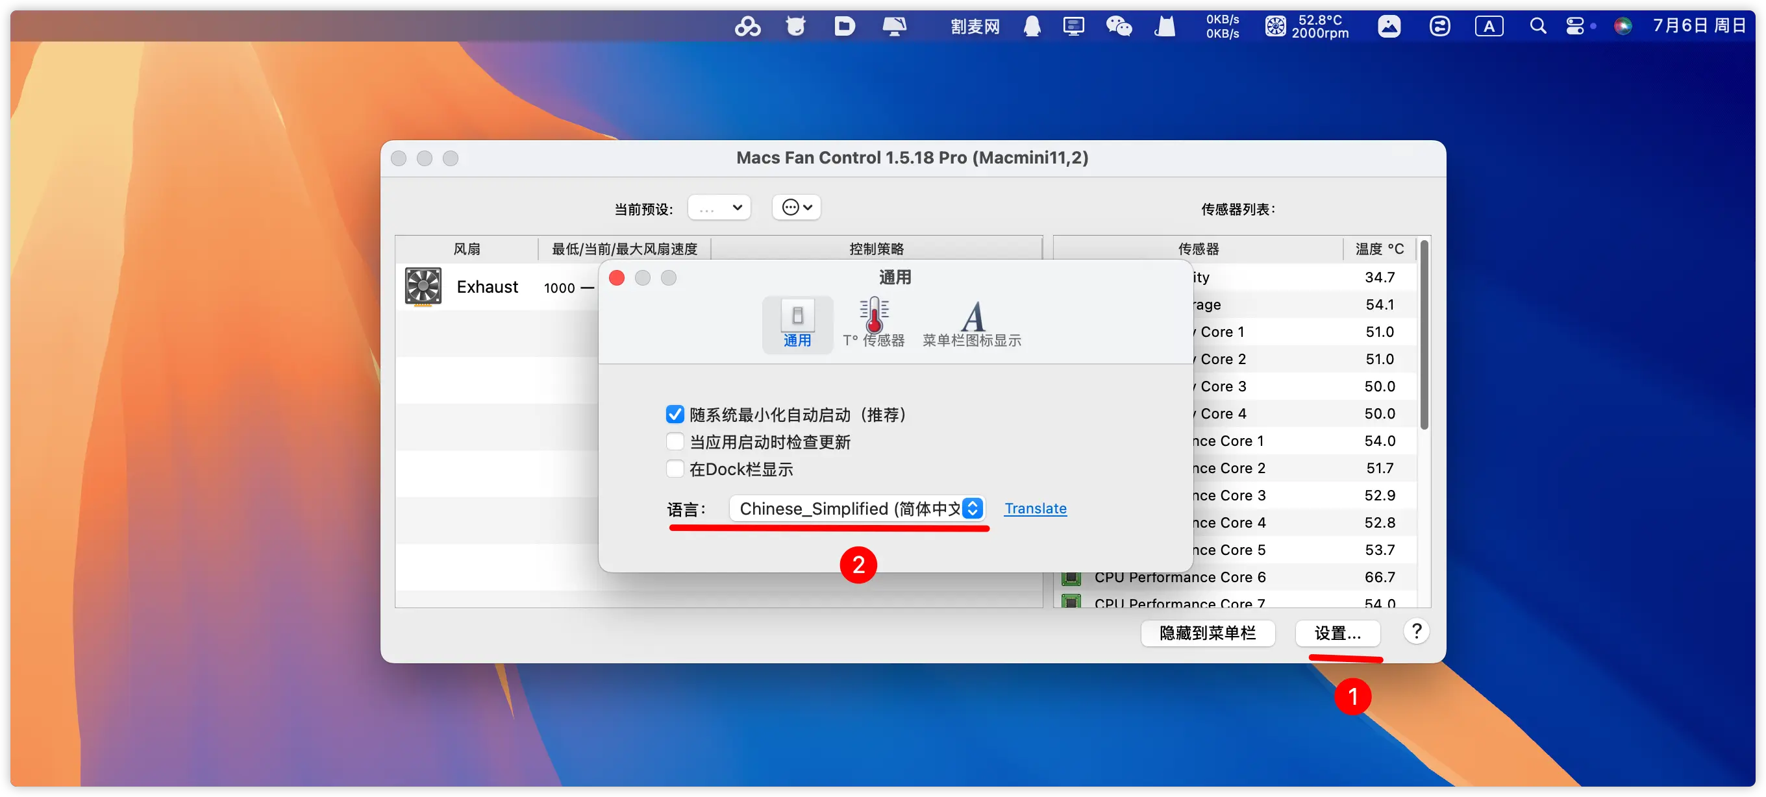The width and height of the screenshot is (1766, 797).
Task: Open the fan temperature 52.8°C menu bar item
Action: (1307, 27)
